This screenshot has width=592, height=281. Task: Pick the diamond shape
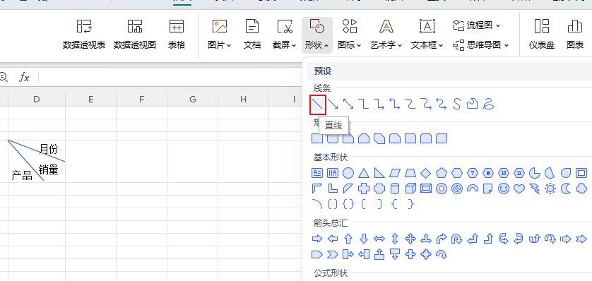tap(426, 173)
